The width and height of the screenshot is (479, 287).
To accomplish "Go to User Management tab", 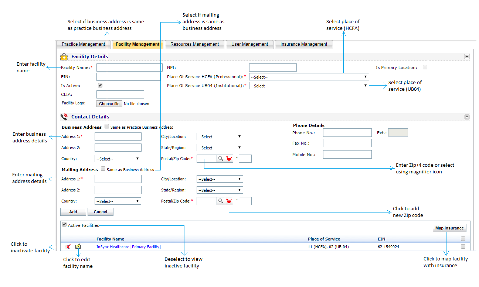I will [x=249, y=44].
